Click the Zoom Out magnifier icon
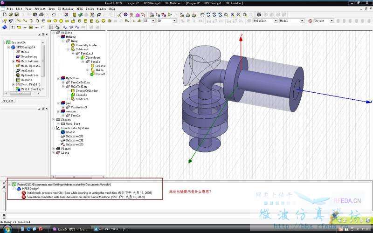Image resolution: width=373 pixels, height=233 pixels. [x=239, y=14]
